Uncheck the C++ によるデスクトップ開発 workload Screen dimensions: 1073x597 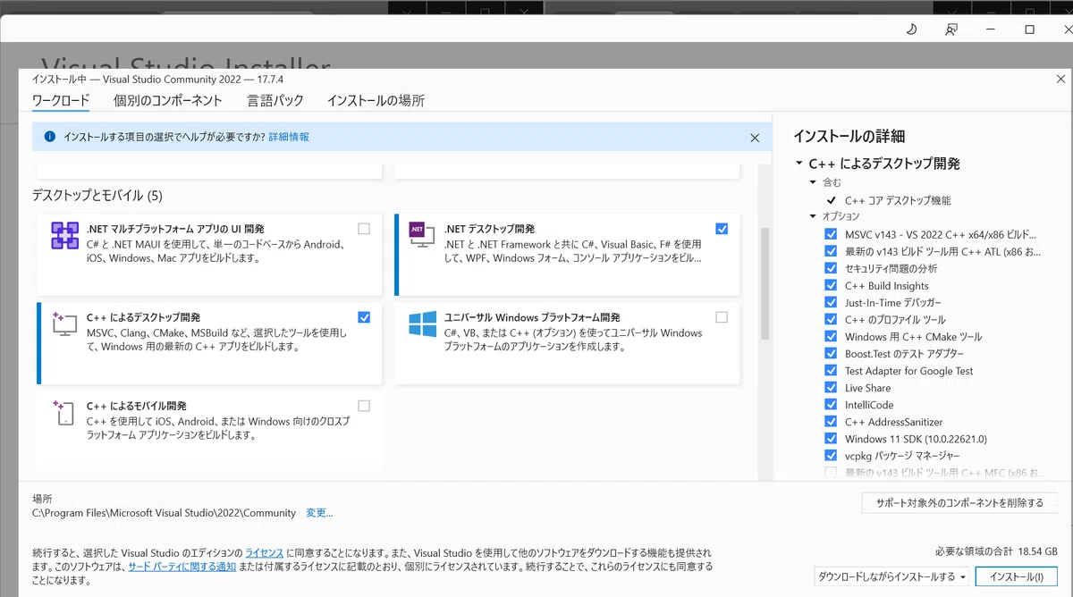(x=364, y=317)
